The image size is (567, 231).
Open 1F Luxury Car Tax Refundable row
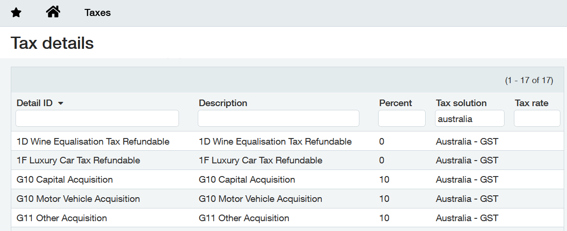(287, 161)
